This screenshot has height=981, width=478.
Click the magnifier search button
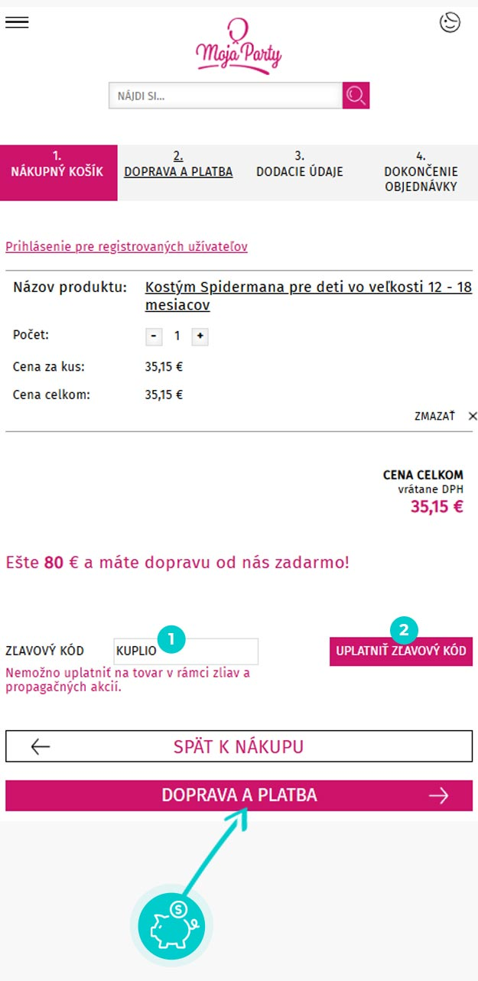coord(356,96)
